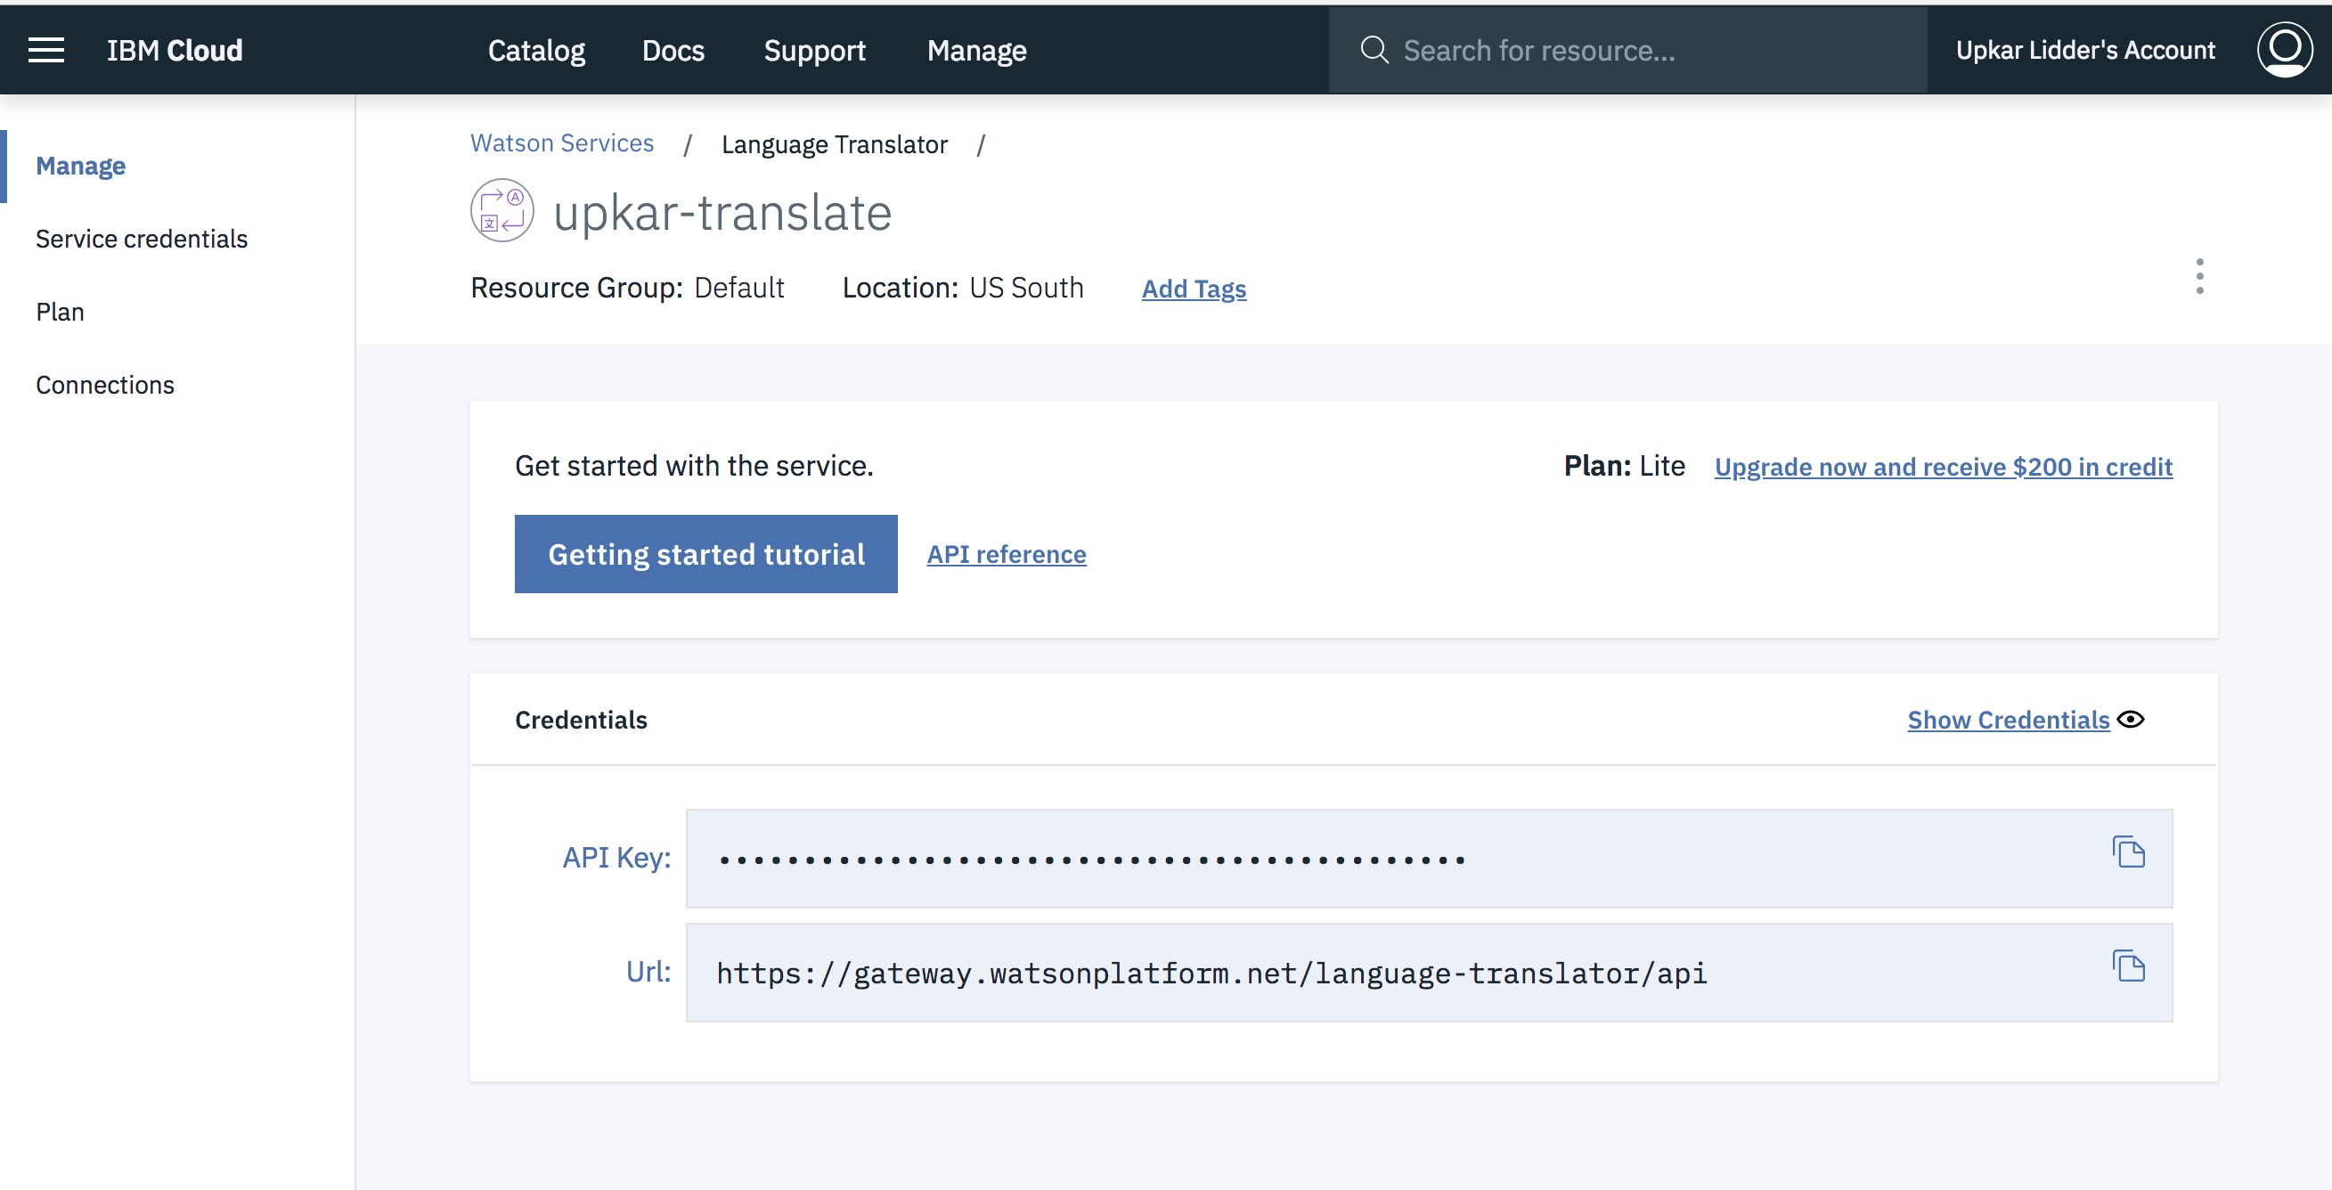This screenshot has width=2332, height=1190.
Task: Open Upkar Lidder's Account switcher
Action: tap(2085, 51)
